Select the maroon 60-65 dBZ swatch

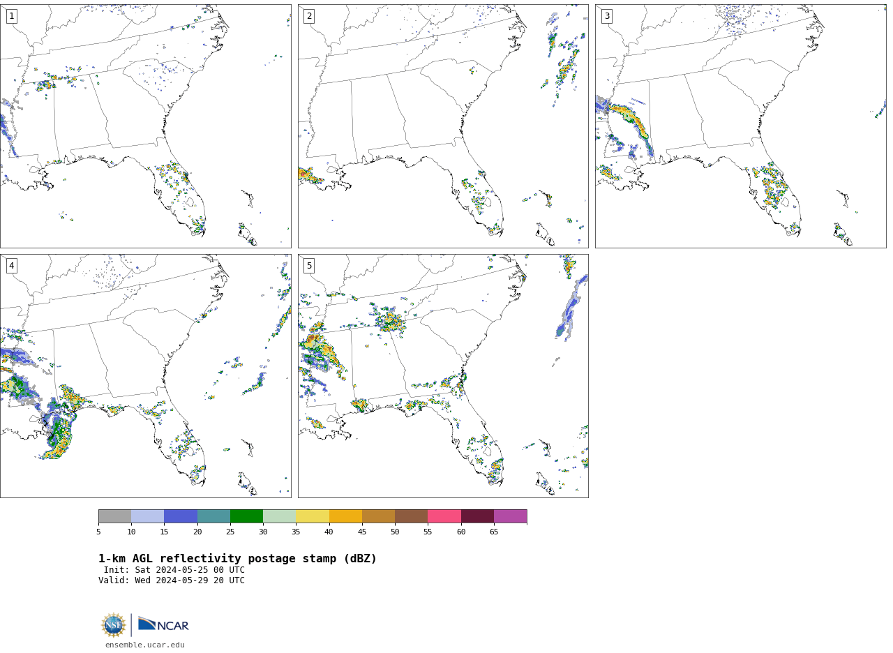tap(477, 516)
